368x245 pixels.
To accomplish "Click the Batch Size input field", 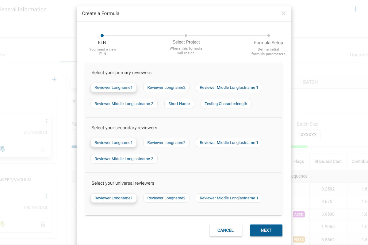I will [x=309, y=135].
